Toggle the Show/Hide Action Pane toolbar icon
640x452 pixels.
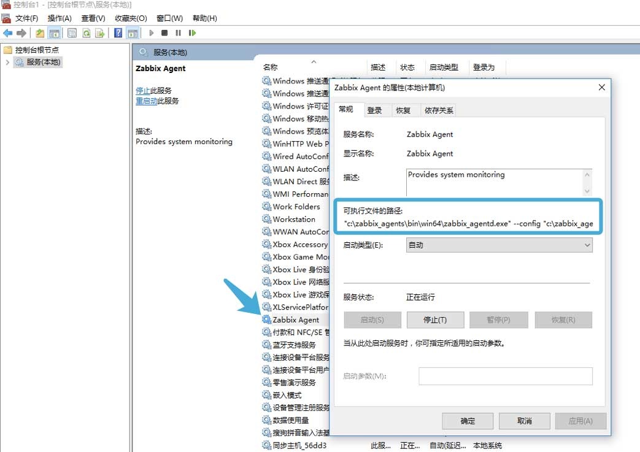click(133, 33)
